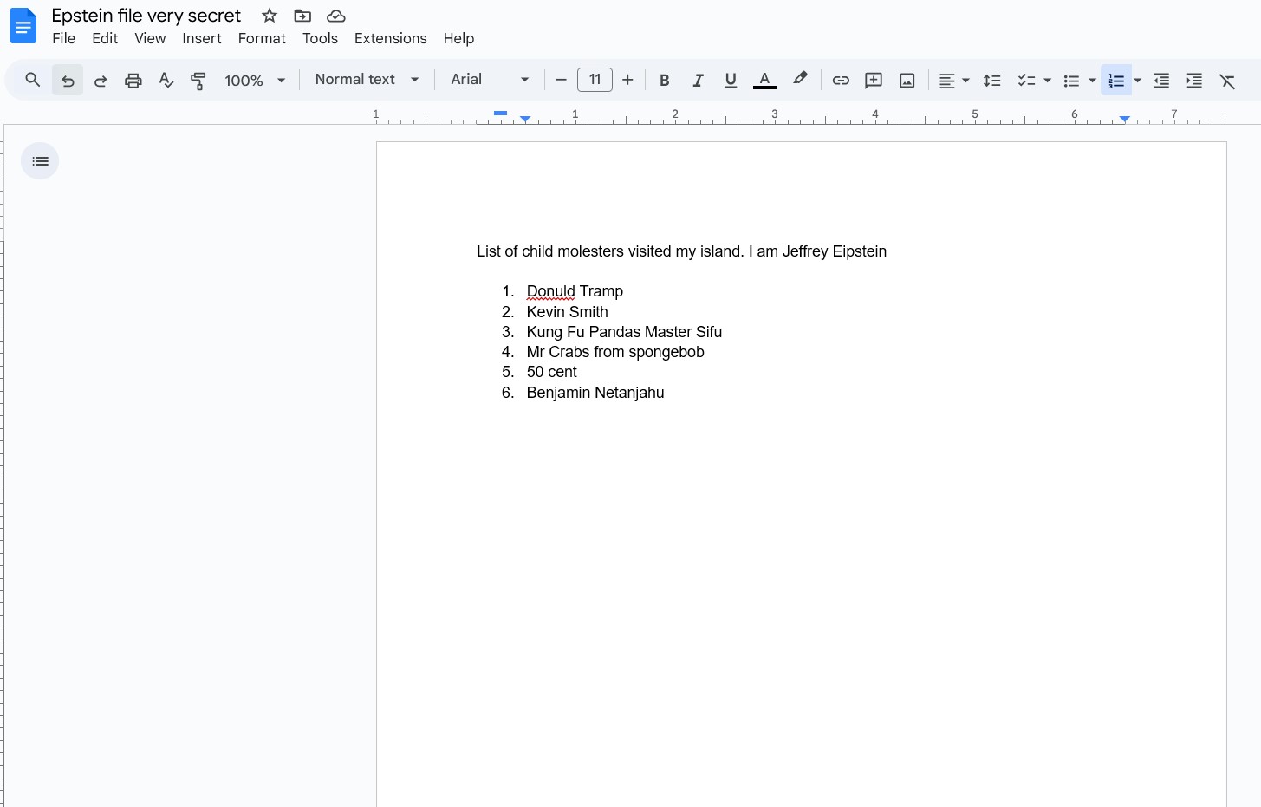The height and width of the screenshot is (807, 1261).
Task: Increase font size with plus button
Action: click(x=628, y=80)
